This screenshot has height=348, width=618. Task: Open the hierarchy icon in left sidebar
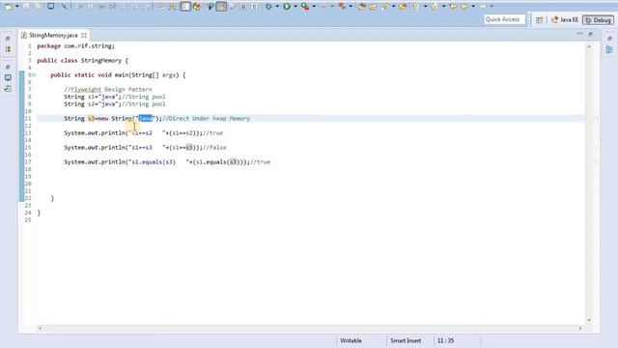pyautogui.click(x=8, y=49)
